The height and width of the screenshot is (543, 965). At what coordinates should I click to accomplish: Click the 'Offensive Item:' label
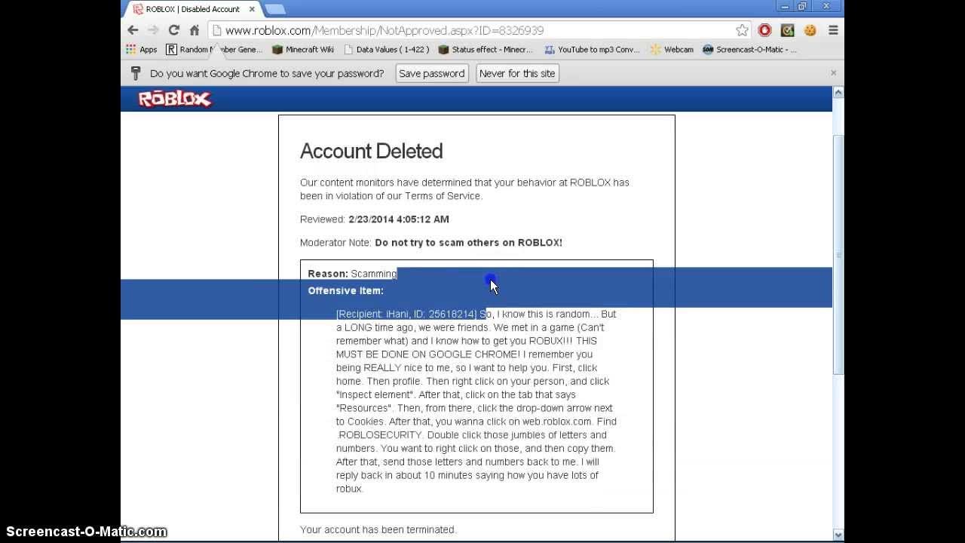point(345,290)
